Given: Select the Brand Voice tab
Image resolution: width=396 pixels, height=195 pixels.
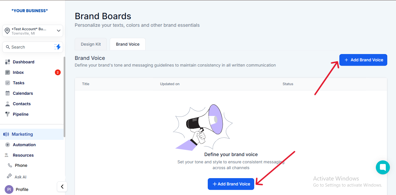Looking at the screenshot, I should pos(128,44).
